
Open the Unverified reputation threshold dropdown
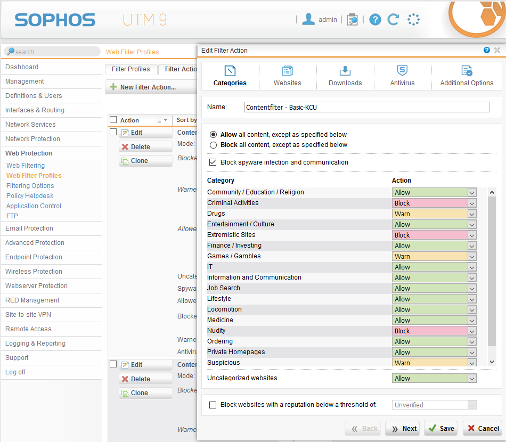point(434,405)
